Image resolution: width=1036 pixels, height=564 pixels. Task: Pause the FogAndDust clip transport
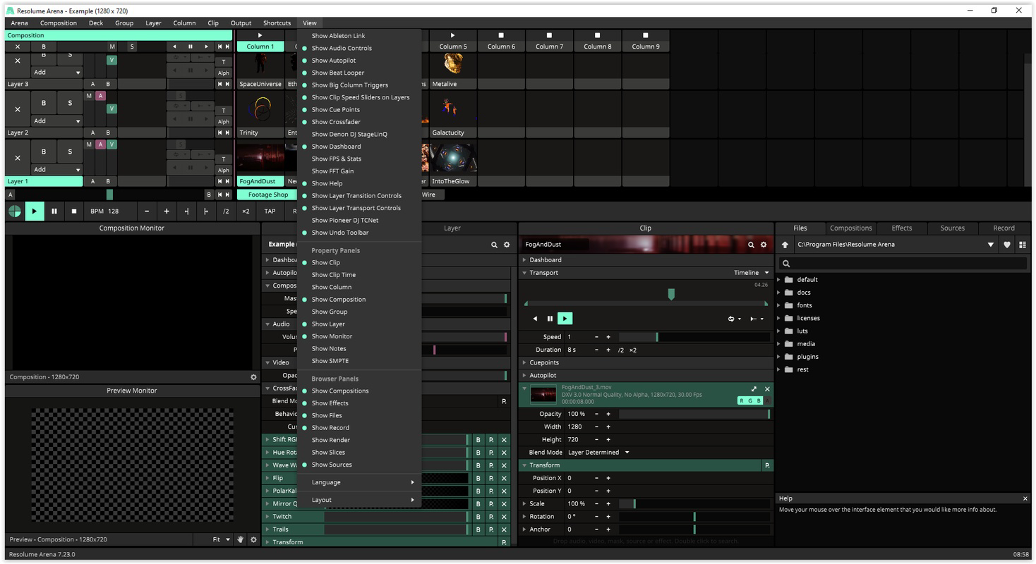550,319
